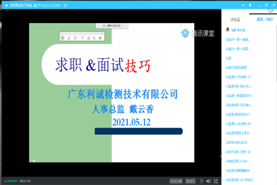Toggle the microphone mute icon
The width and height of the screenshot is (277, 185).
[x=201, y=181]
